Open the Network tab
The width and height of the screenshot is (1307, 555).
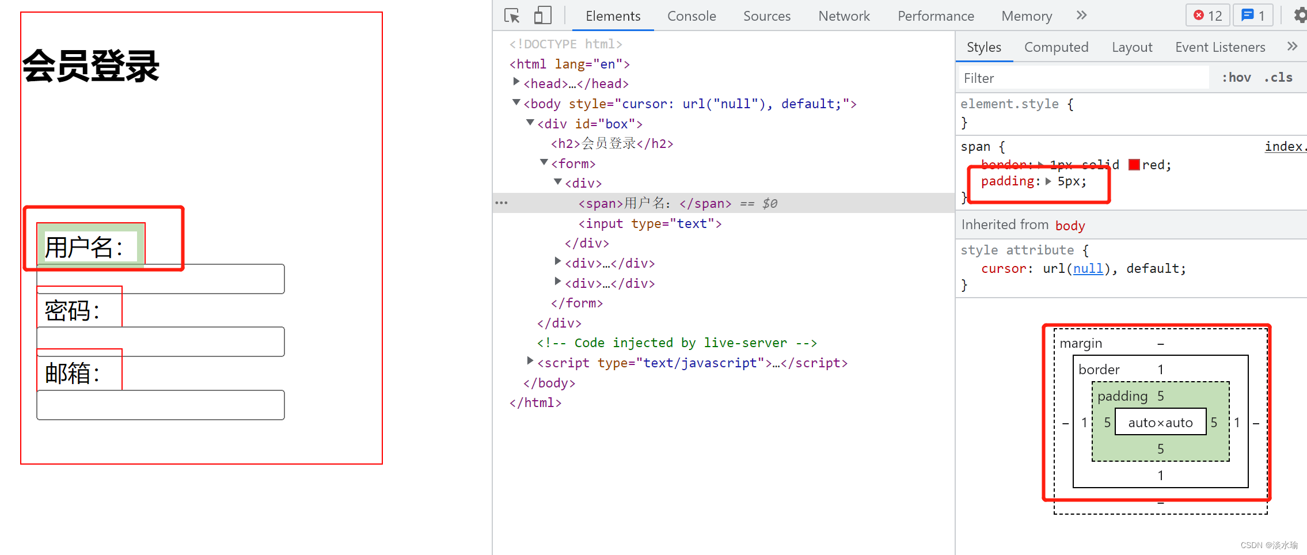coord(844,16)
